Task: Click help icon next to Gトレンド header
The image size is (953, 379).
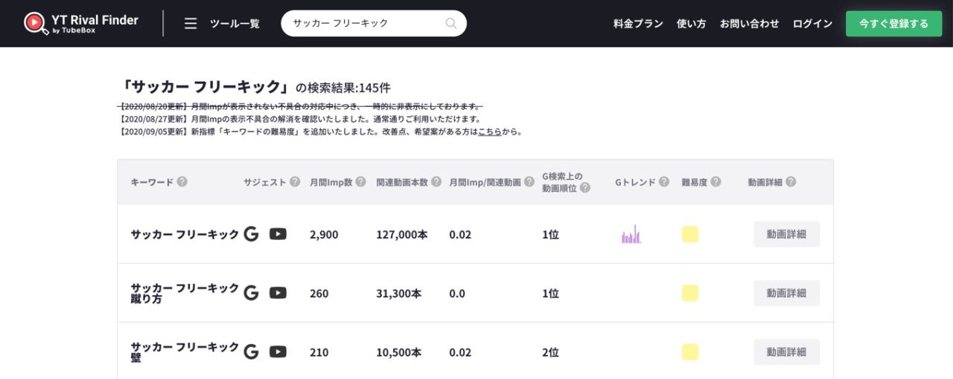Action: [x=664, y=182]
